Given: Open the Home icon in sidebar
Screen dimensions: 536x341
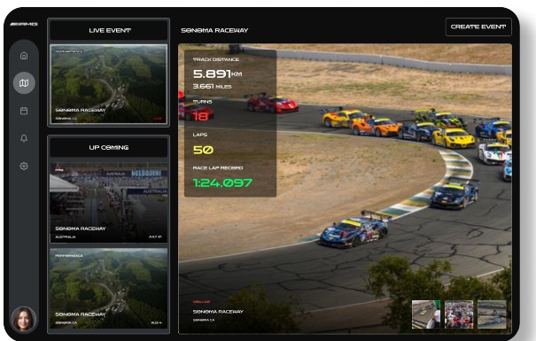Looking at the screenshot, I should point(24,55).
